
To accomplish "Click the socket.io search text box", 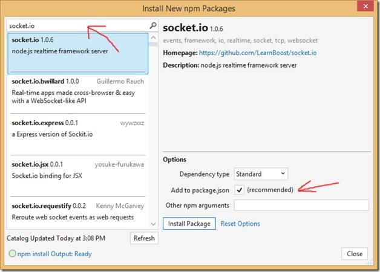I will point(78,25).
